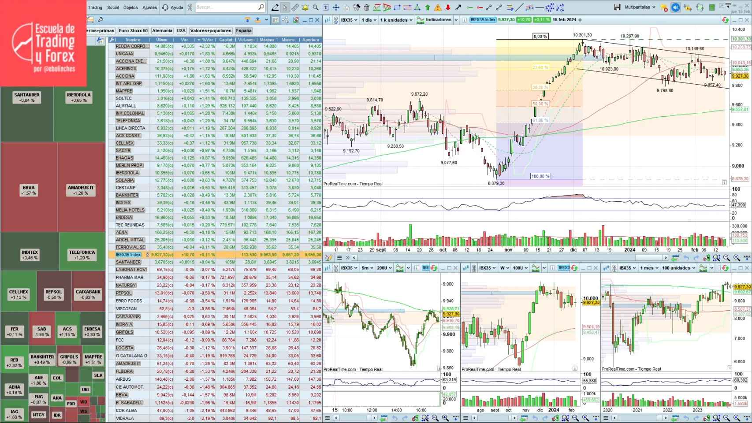The image size is (752, 423).
Task: Open the Social menu
Action: [x=113, y=7]
